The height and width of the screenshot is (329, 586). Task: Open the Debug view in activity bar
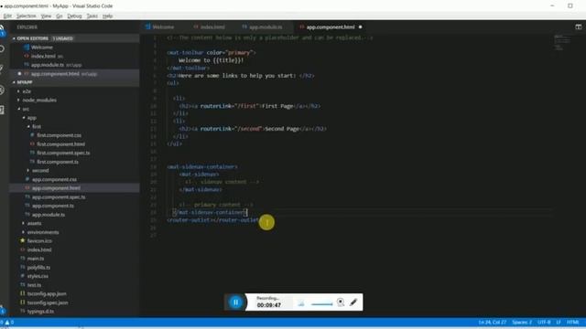2,90
